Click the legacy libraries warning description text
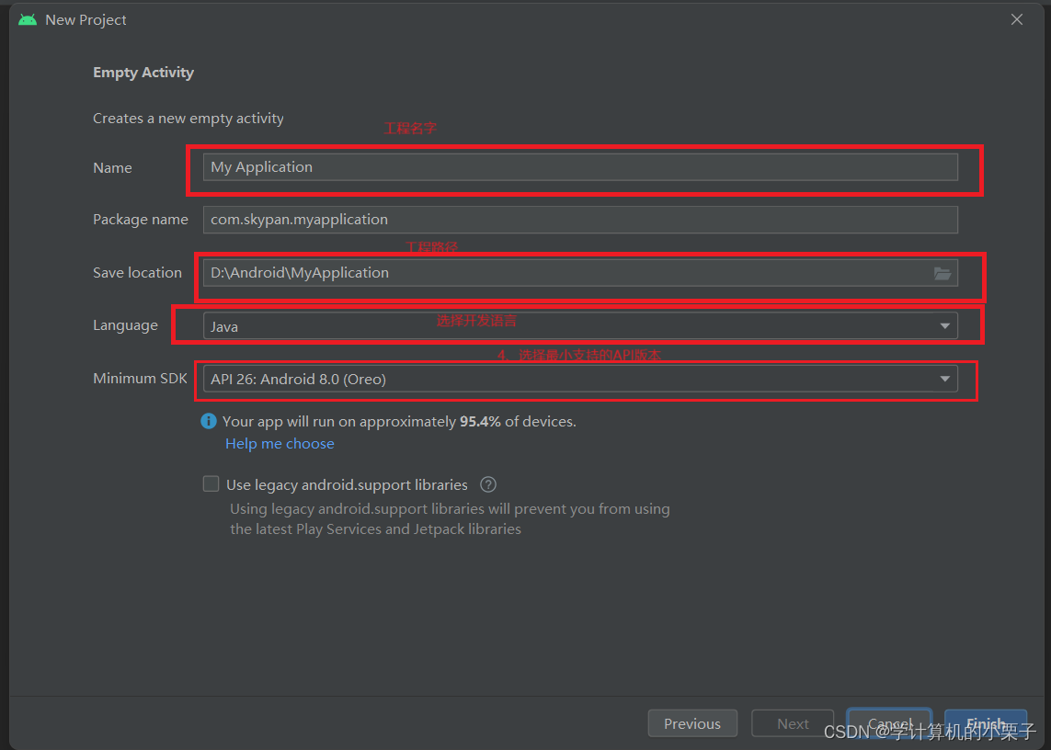1051x750 pixels. [450, 518]
